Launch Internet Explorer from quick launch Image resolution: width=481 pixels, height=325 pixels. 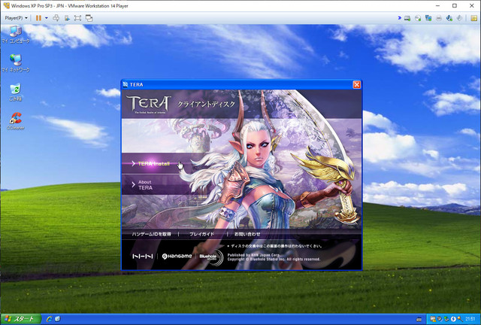click(x=49, y=319)
